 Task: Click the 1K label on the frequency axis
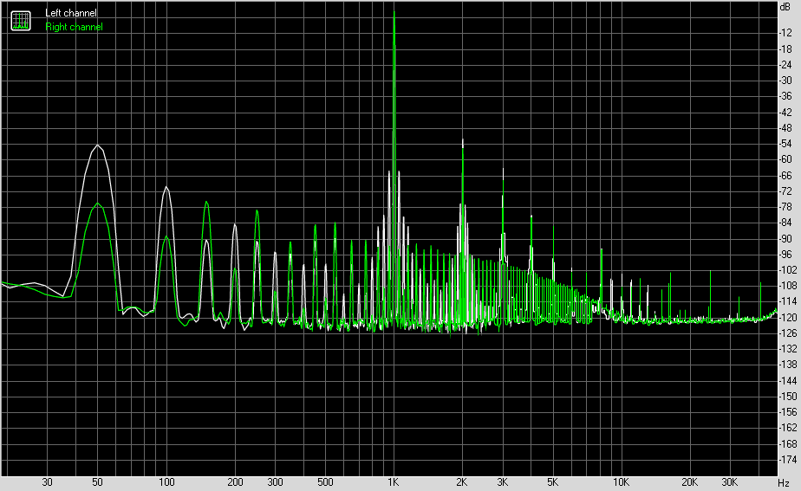click(x=394, y=482)
